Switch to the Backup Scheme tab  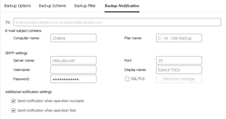(x=52, y=6)
